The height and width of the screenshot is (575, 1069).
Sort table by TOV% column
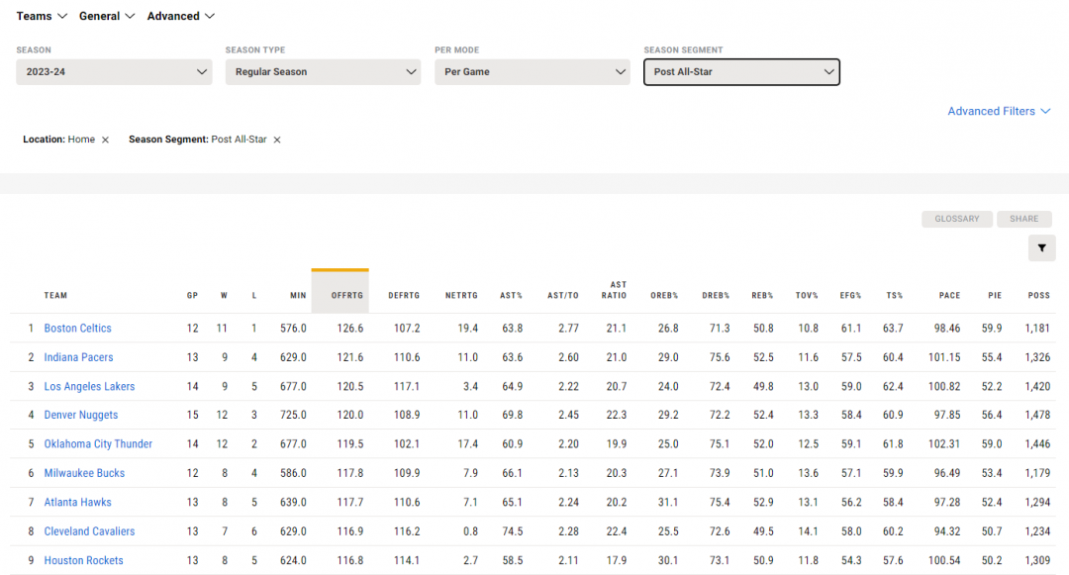tap(807, 296)
